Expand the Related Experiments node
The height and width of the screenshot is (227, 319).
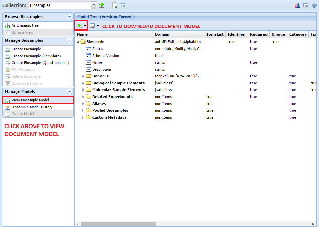83,97
